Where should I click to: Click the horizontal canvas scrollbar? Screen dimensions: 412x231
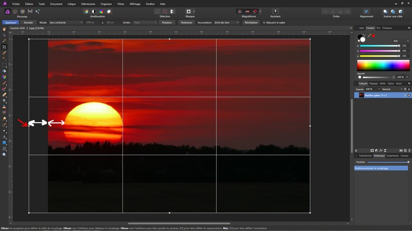(x=179, y=224)
